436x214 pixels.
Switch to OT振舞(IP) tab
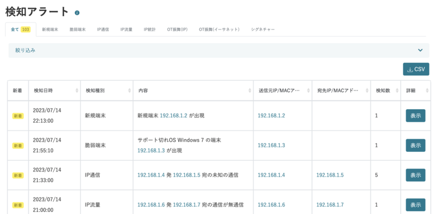point(178,29)
